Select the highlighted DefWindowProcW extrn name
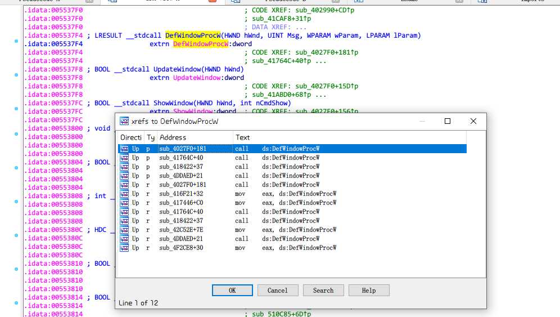Image resolution: width=560 pixels, height=317 pixels. [201, 44]
